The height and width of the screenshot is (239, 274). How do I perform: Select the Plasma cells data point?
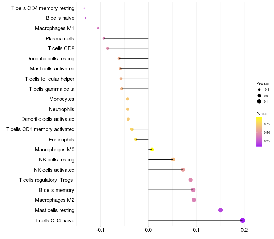pos(104,38)
